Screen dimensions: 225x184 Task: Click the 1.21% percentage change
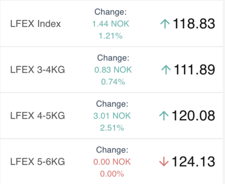(x=111, y=36)
